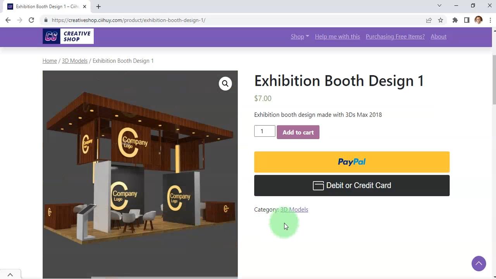Click the Add to cart button
496x279 pixels.
point(298,132)
